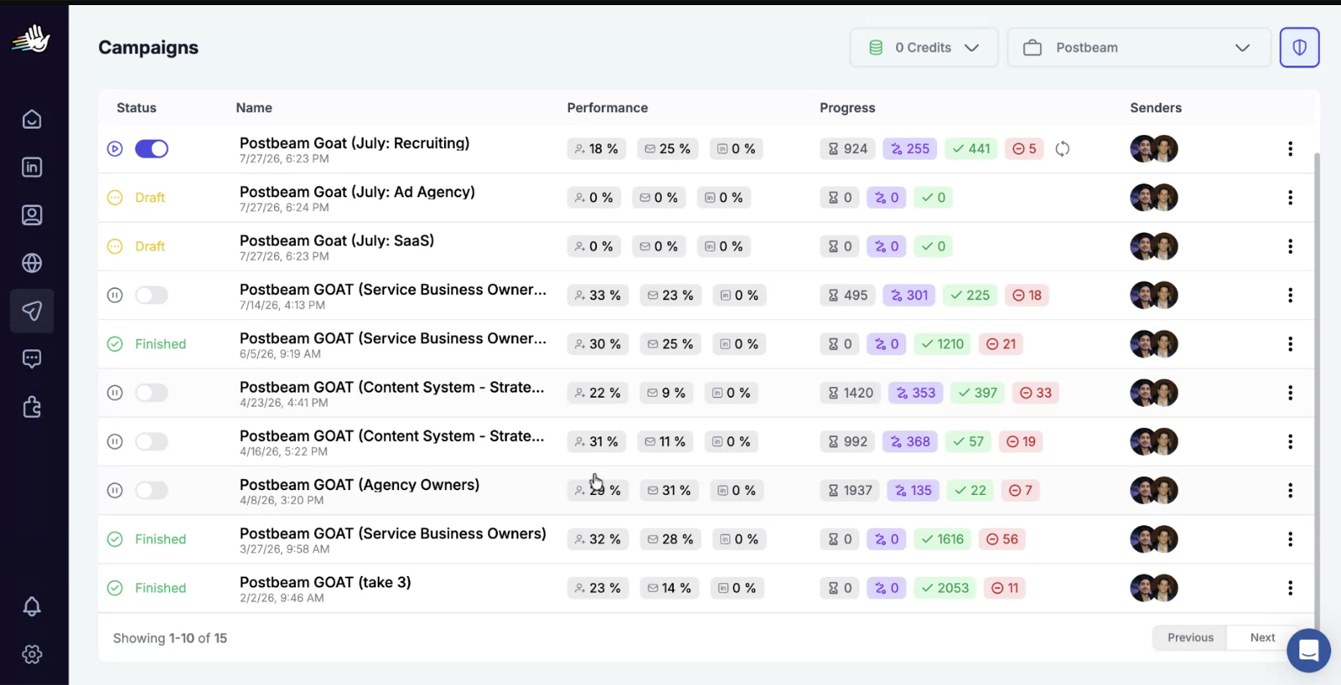1341x685 pixels.
Task: Enable the 7/14/26 Service Business Owner campaign toggle
Action: pyautogui.click(x=152, y=296)
